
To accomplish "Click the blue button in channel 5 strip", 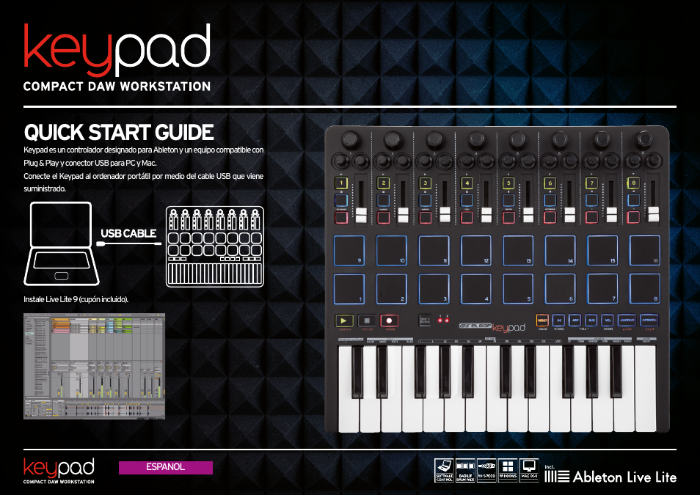I will pos(508,200).
